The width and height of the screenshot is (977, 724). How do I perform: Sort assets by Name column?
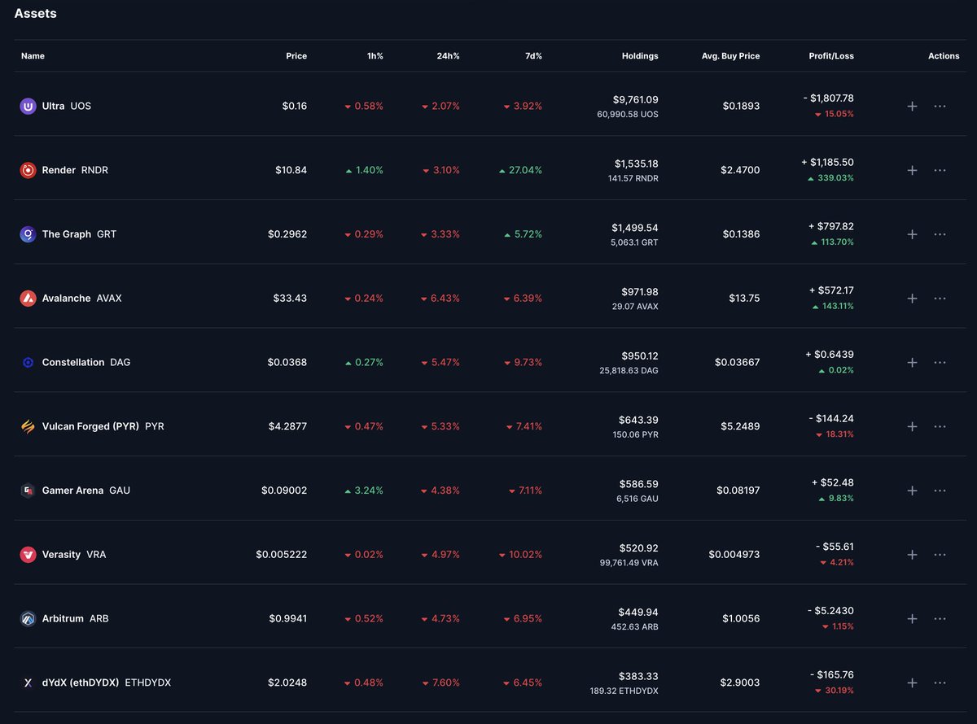pyautogui.click(x=33, y=56)
